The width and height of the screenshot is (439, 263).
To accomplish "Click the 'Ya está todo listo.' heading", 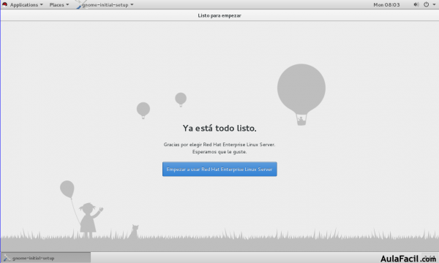I will click(x=219, y=129).
